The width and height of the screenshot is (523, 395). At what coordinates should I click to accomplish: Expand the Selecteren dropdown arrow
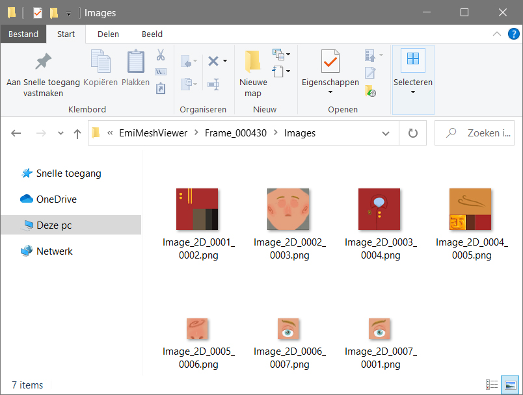(413, 92)
